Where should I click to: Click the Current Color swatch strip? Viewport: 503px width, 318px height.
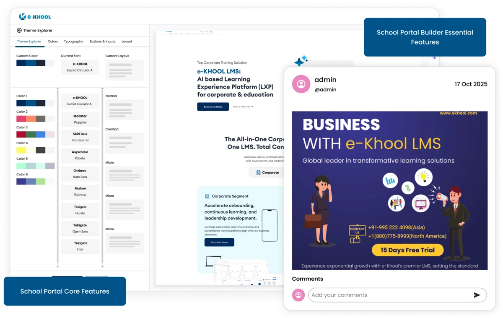pyautogui.click(x=35, y=63)
